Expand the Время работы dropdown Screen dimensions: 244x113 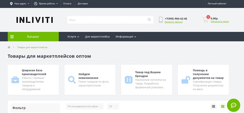click(x=46, y=4)
